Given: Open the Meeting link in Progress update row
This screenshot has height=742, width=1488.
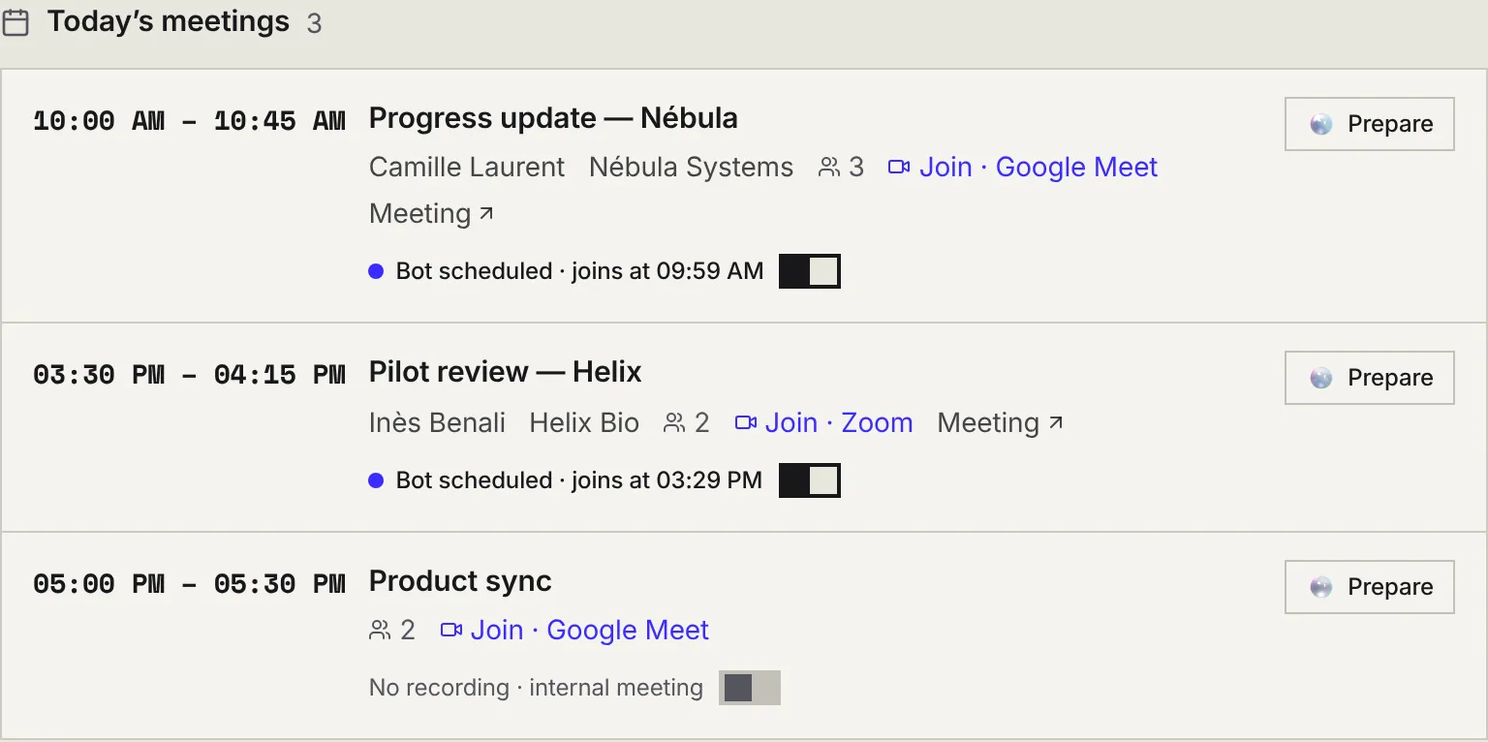Looking at the screenshot, I should 431,214.
